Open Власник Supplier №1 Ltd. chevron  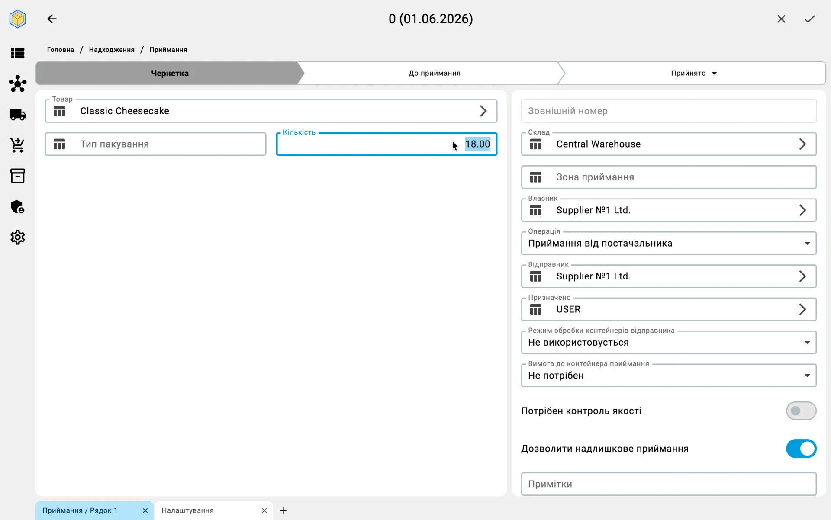click(x=802, y=210)
